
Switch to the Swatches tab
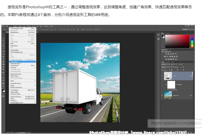[x=168, y=33]
